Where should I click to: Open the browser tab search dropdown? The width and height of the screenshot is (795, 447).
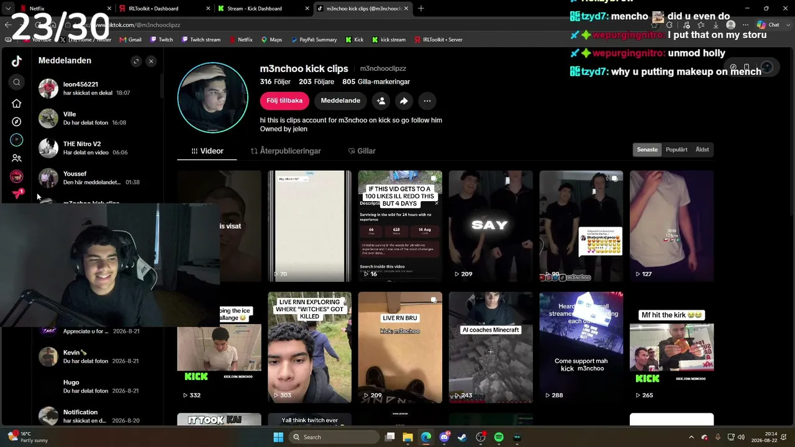coord(7,9)
